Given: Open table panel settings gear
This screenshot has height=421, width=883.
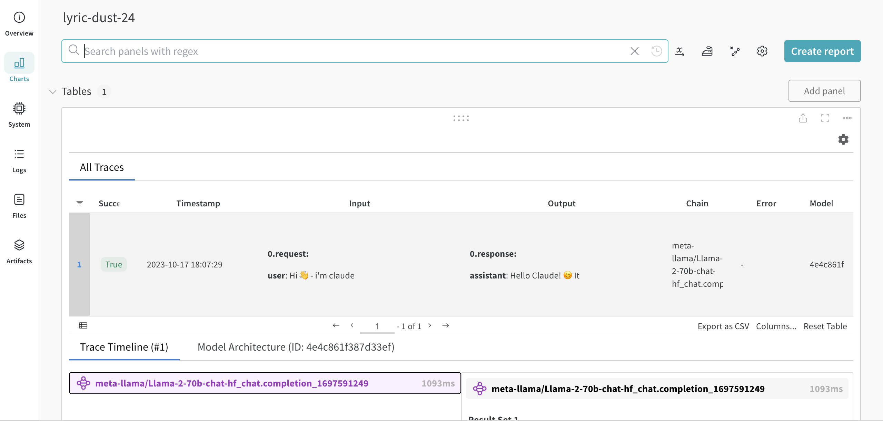Looking at the screenshot, I should point(843,139).
